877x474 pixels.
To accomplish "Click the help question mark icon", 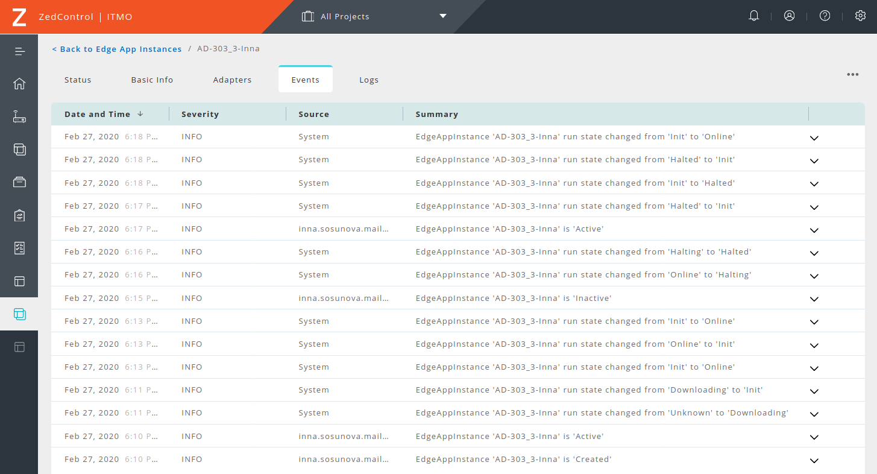I will 825,16.
